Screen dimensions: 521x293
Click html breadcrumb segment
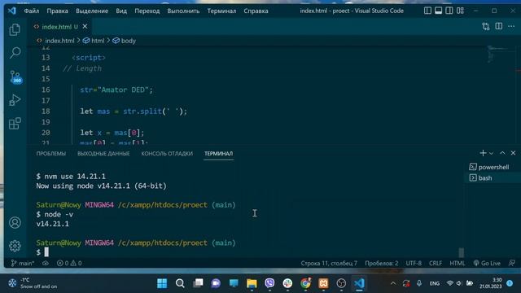[98, 41]
